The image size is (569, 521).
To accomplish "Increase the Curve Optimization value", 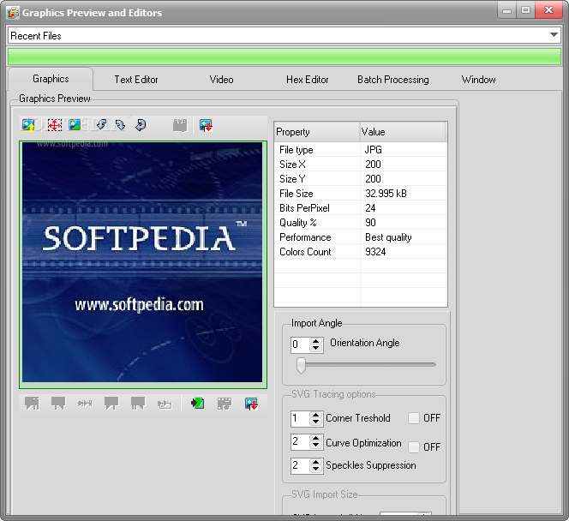I will pyautogui.click(x=316, y=438).
